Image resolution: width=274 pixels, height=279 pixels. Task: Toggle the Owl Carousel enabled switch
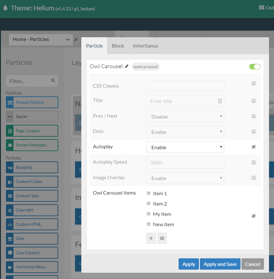[x=255, y=67]
